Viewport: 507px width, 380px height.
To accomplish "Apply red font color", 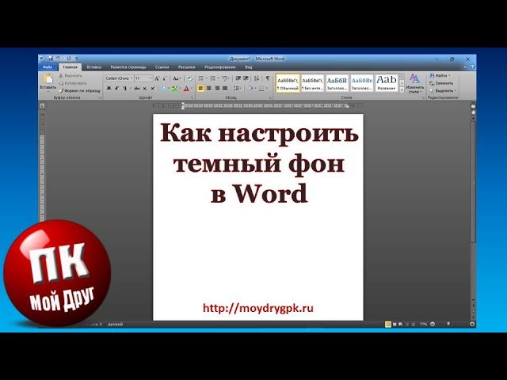I will (186, 88).
